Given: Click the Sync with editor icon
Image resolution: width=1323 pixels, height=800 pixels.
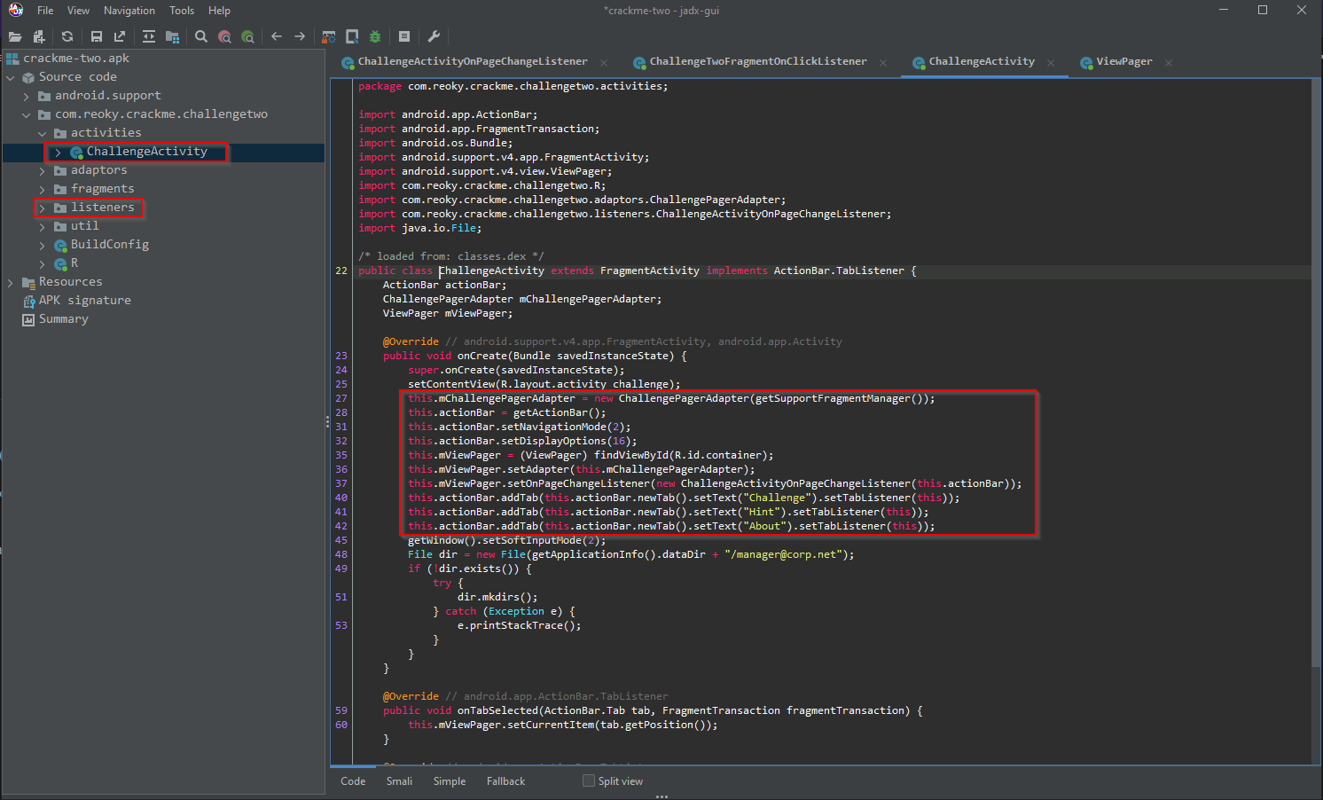Looking at the screenshot, I should pyautogui.click(x=149, y=36).
